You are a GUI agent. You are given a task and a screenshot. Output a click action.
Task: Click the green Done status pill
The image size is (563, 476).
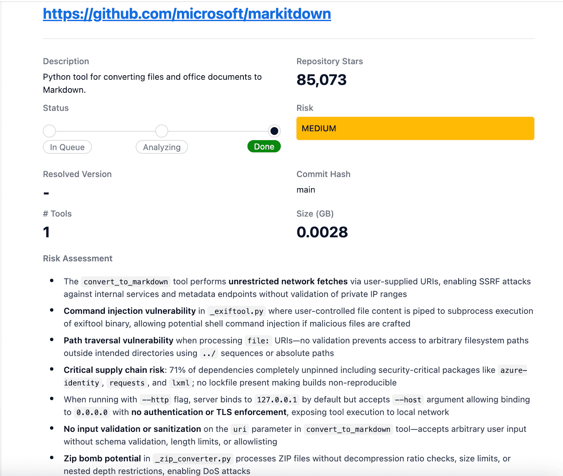pos(264,146)
